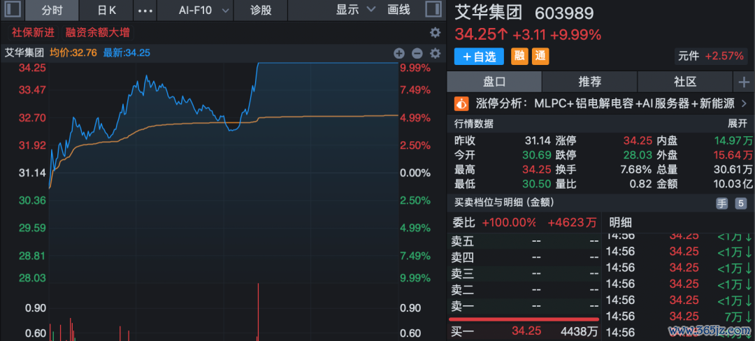The image size is (755, 341).
Task: Click the 最新:34.25 label
Action: coord(126,53)
